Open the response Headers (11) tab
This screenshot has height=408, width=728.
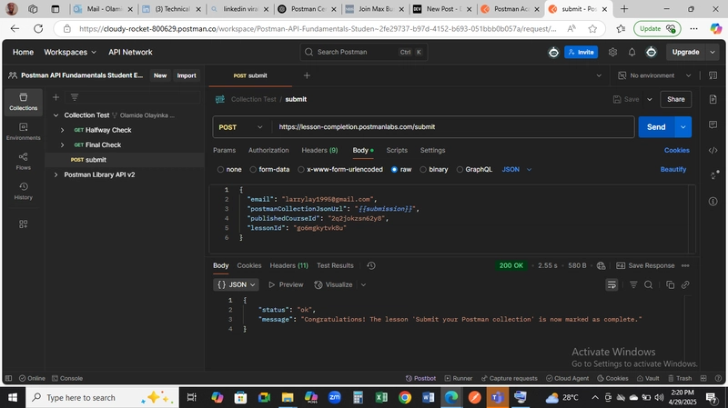pyautogui.click(x=288, y=265)
